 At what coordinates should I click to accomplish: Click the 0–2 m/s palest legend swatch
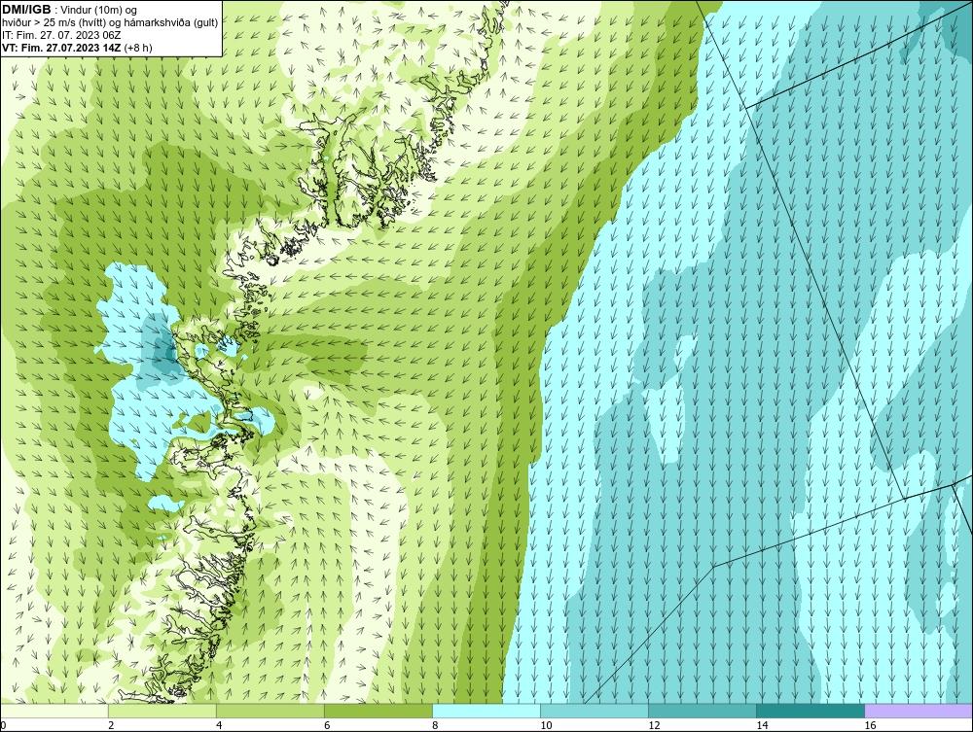pyautogui.click(x=54, y=711)
